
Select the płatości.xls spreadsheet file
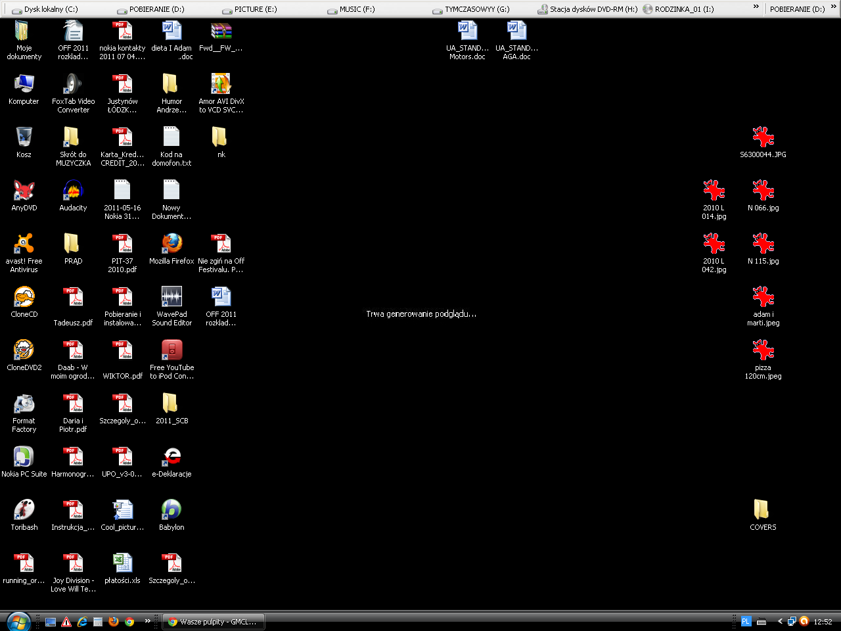click(122, 564)
